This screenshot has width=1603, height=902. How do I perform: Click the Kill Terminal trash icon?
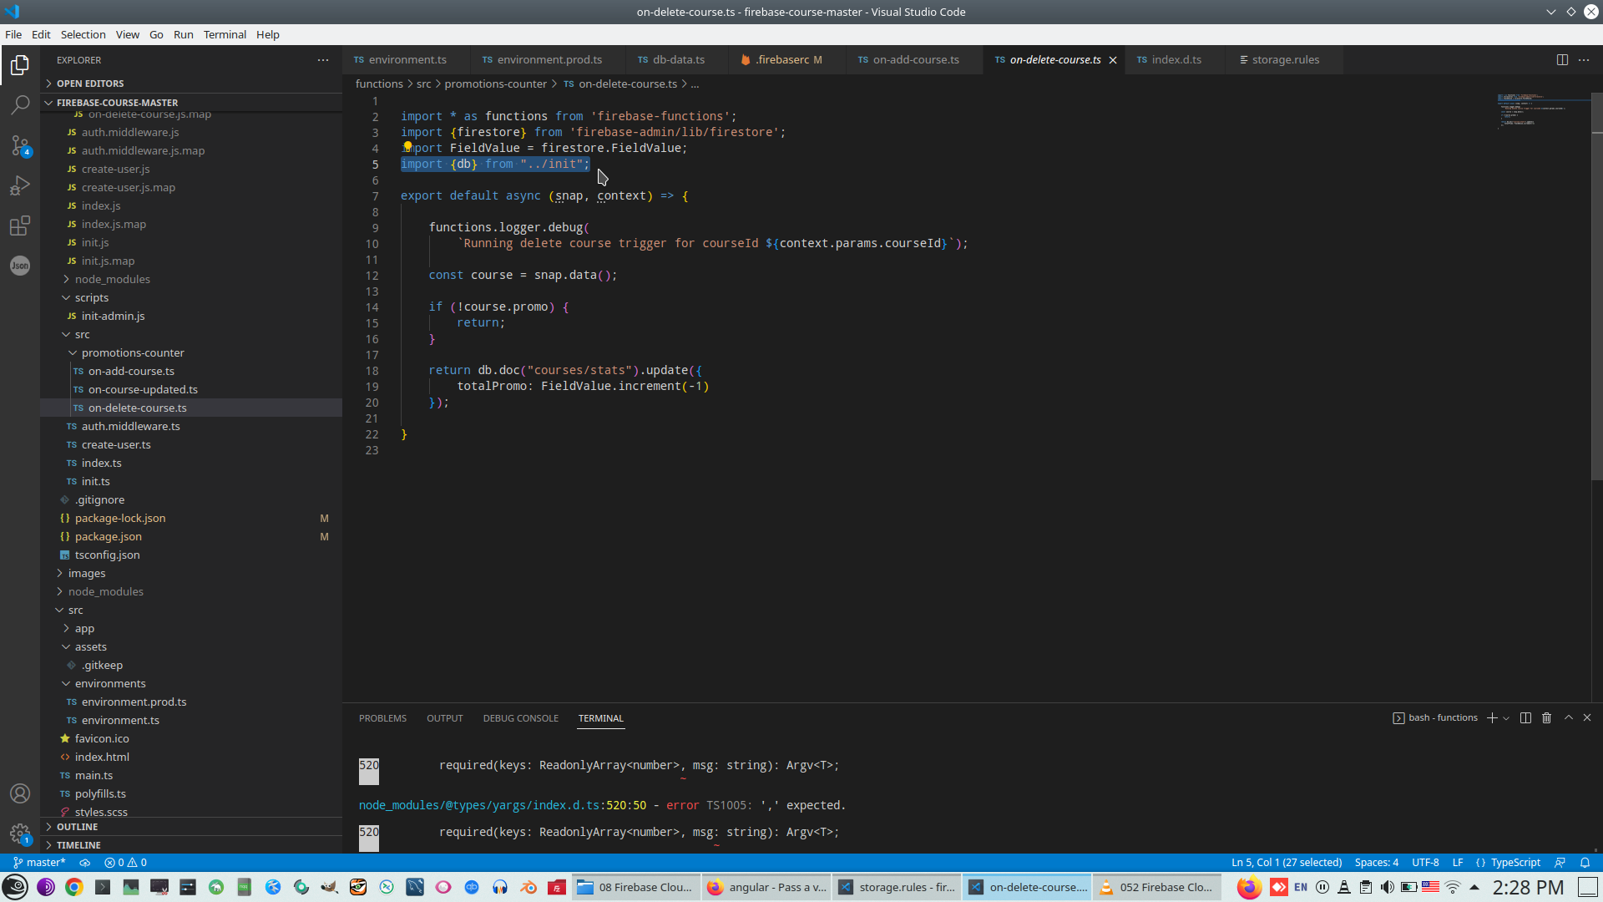coord(1546,718)
